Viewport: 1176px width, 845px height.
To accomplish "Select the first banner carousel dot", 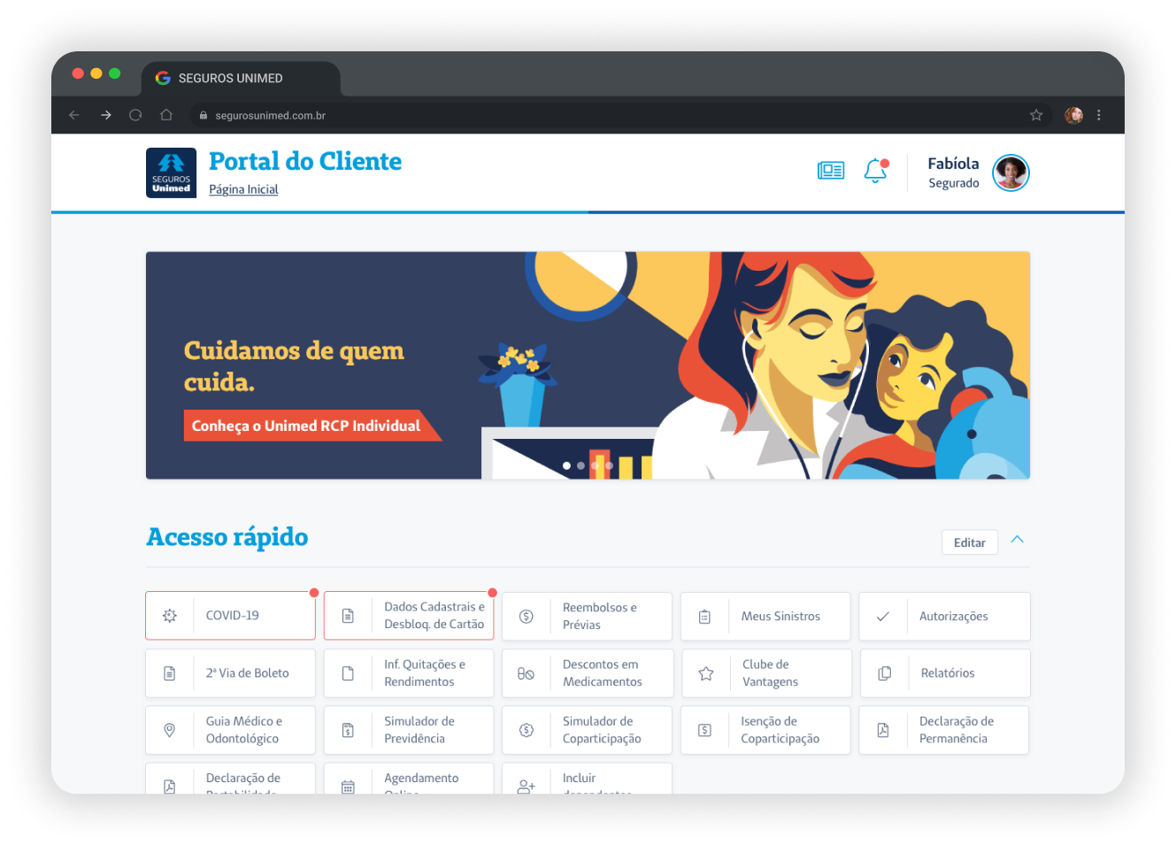I will [x=566, y=465].
